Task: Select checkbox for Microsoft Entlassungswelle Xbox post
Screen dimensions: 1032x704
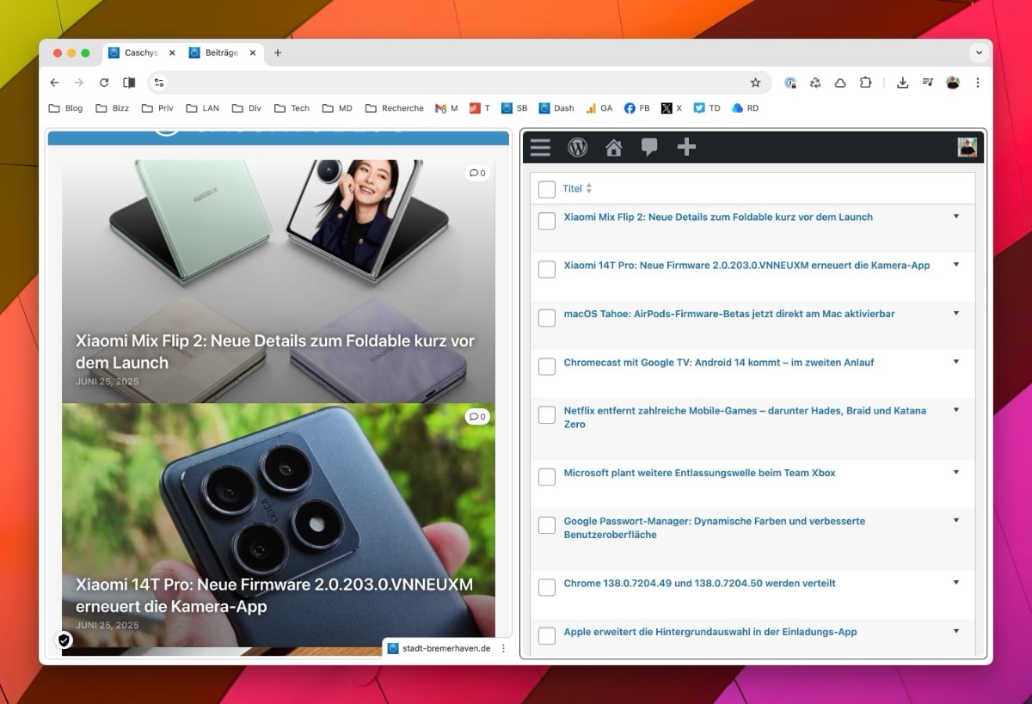Action: (x=547, y=476)
